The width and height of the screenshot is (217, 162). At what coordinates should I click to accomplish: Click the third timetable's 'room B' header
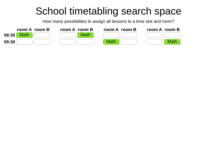click(129, 30)
